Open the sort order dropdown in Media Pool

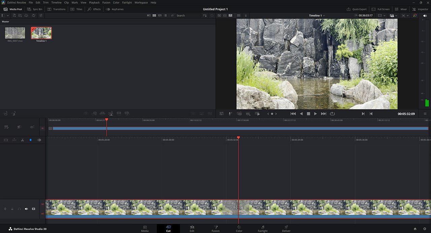(205, 15)
